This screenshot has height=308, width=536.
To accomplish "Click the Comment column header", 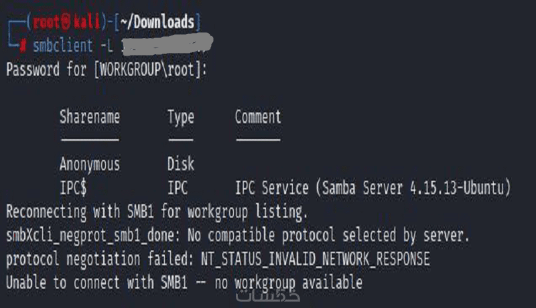I will click(257, 117).
